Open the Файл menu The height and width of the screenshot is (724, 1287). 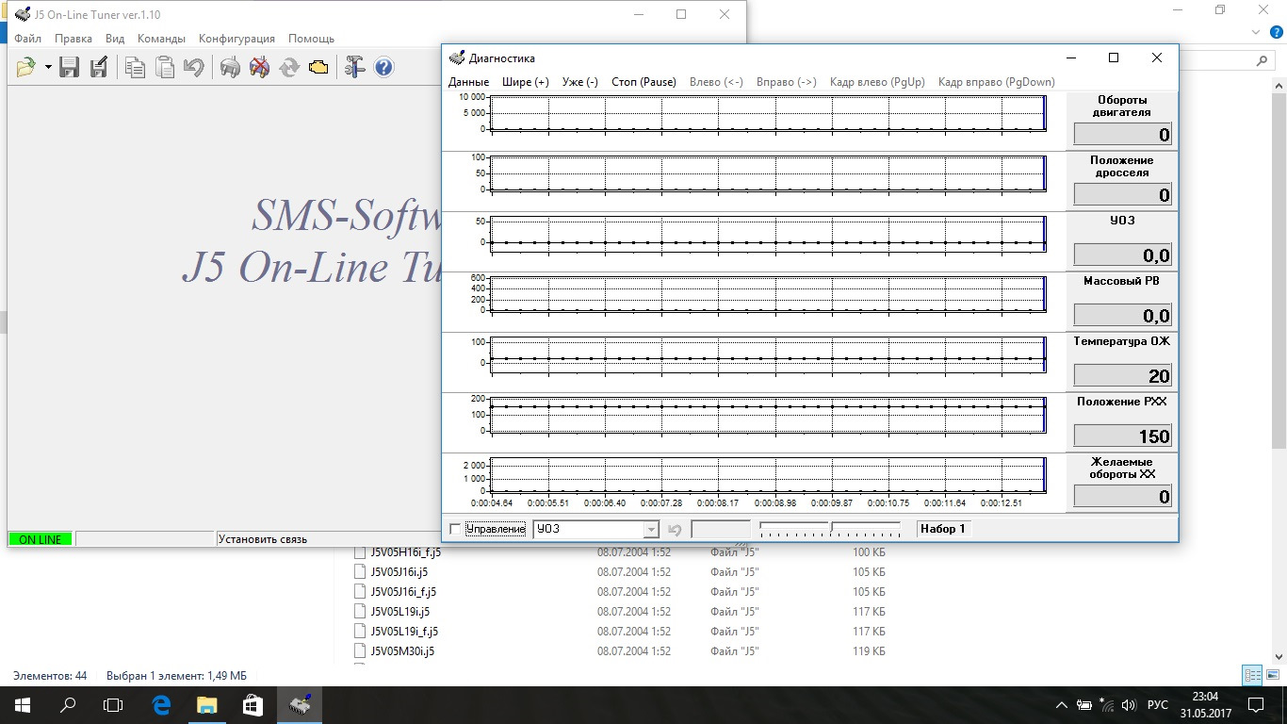click(x=28, y=39)
